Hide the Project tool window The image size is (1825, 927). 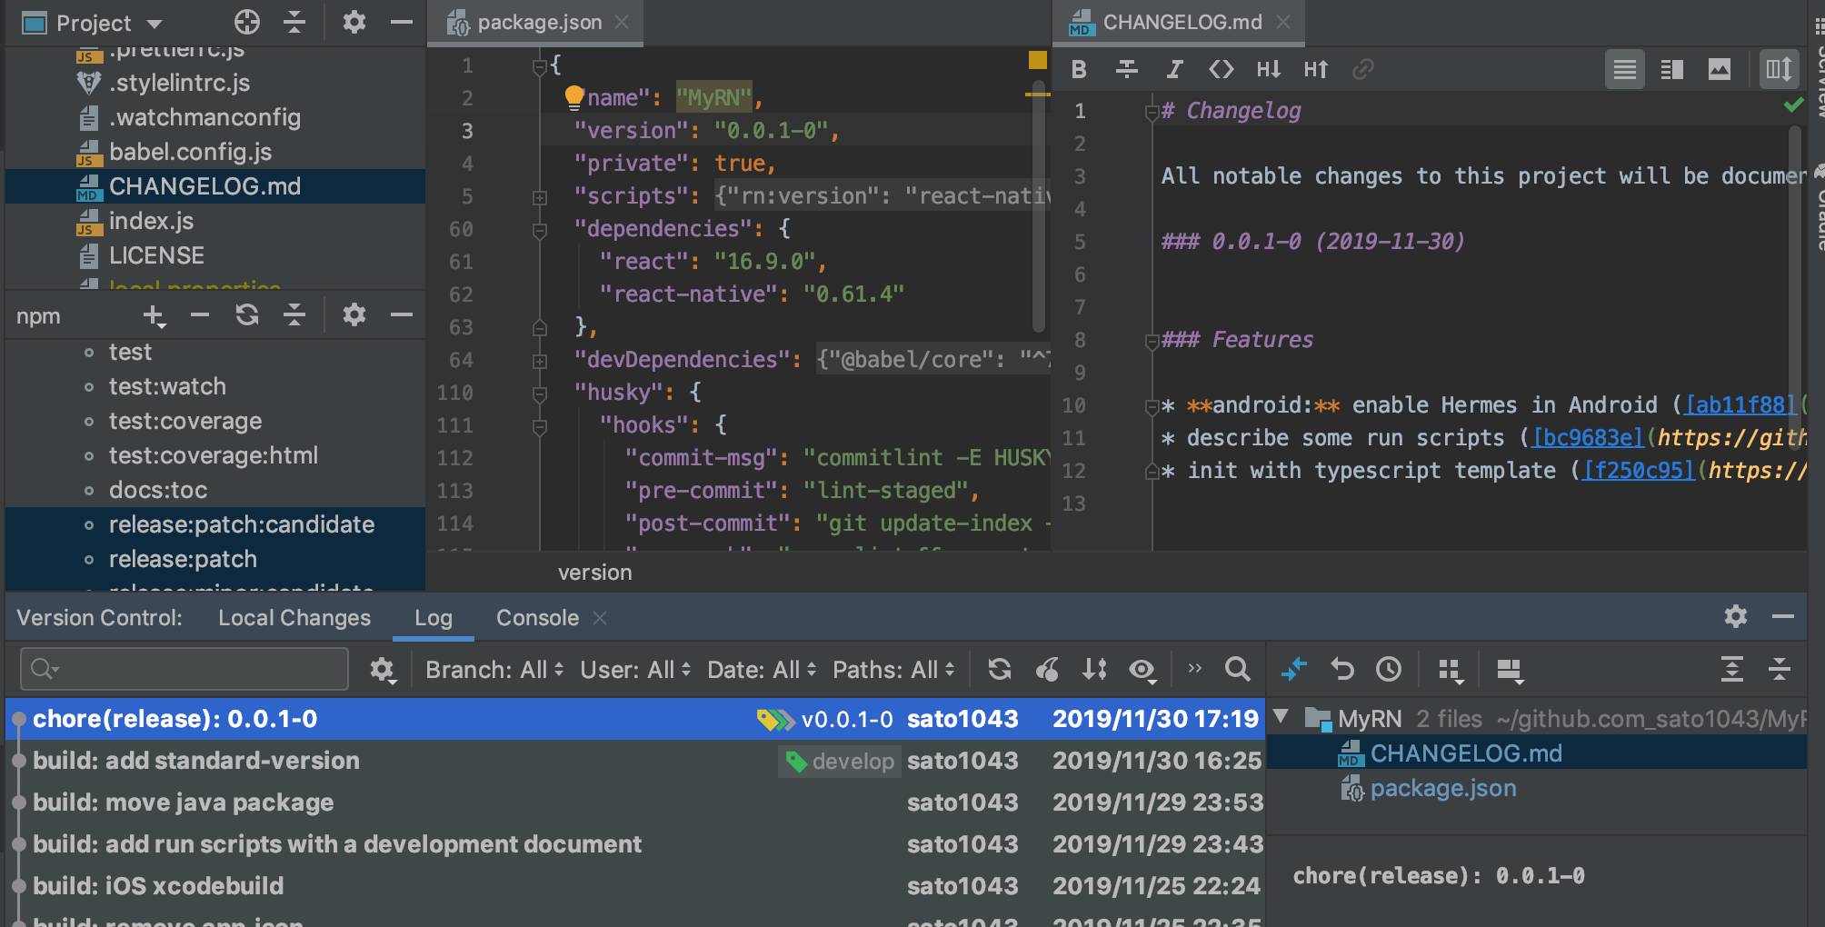pos(401,22)
